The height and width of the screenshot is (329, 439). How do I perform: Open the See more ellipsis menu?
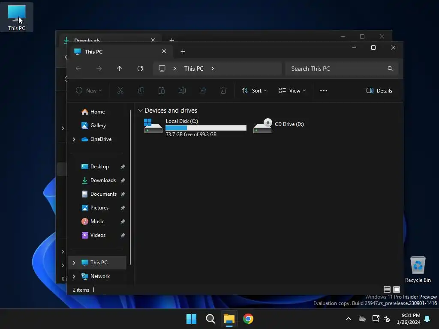tap(324, 91)
